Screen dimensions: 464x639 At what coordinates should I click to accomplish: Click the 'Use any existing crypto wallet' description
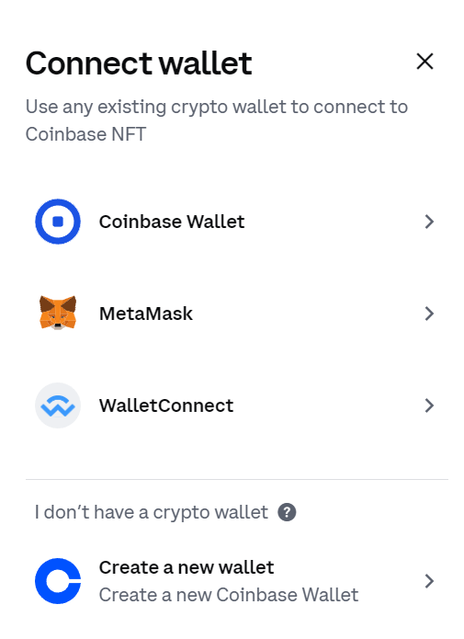(x=217, y=107)
